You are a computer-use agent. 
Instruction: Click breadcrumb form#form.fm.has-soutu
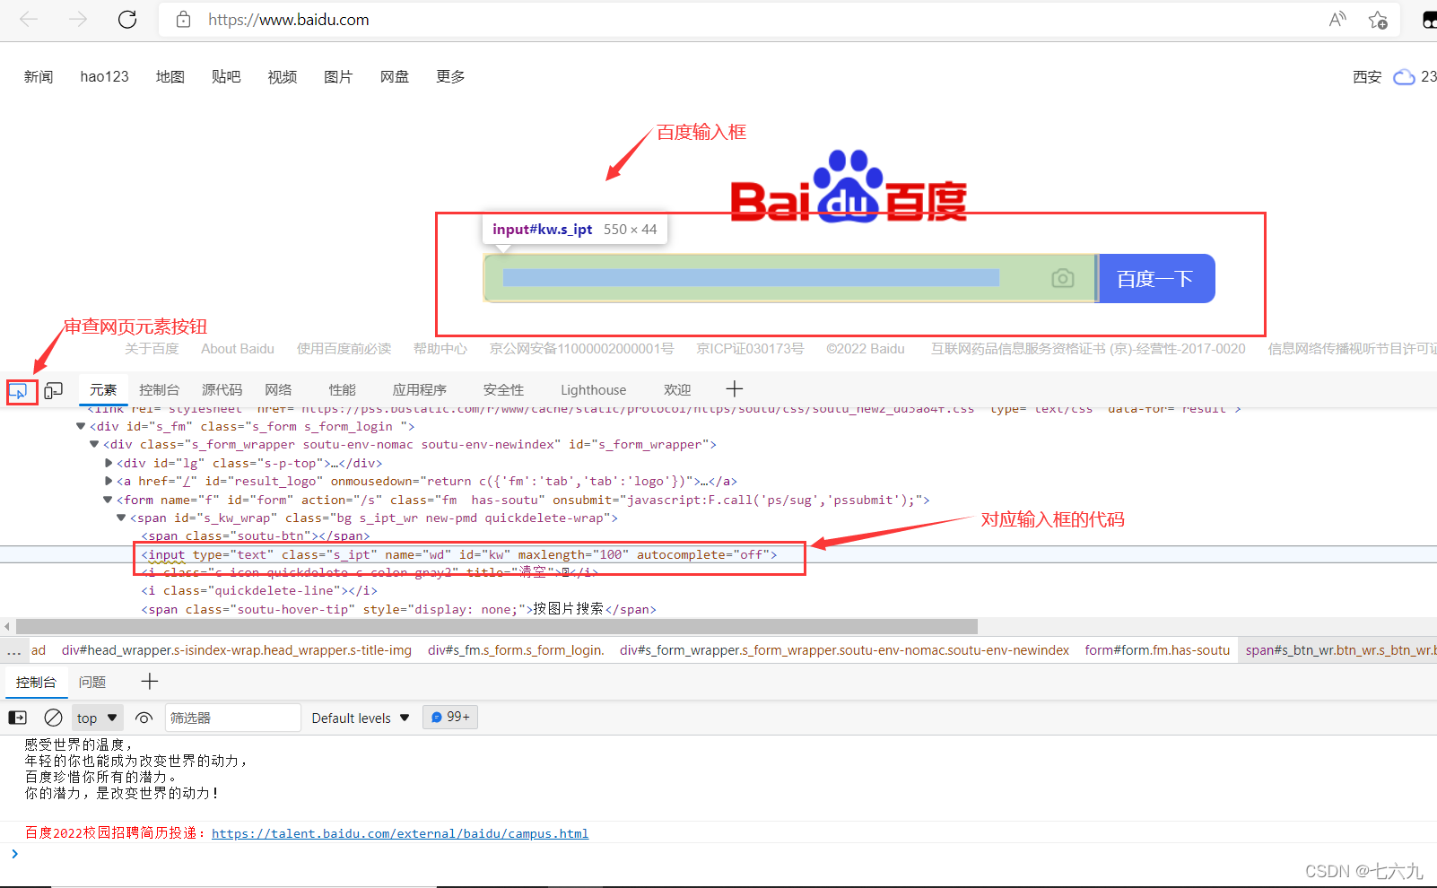click(1157, 650)
